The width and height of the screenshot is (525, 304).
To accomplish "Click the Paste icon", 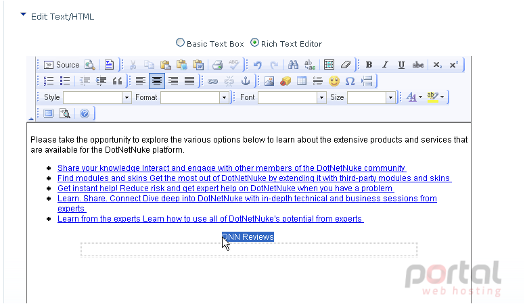I will pos(165,65).
